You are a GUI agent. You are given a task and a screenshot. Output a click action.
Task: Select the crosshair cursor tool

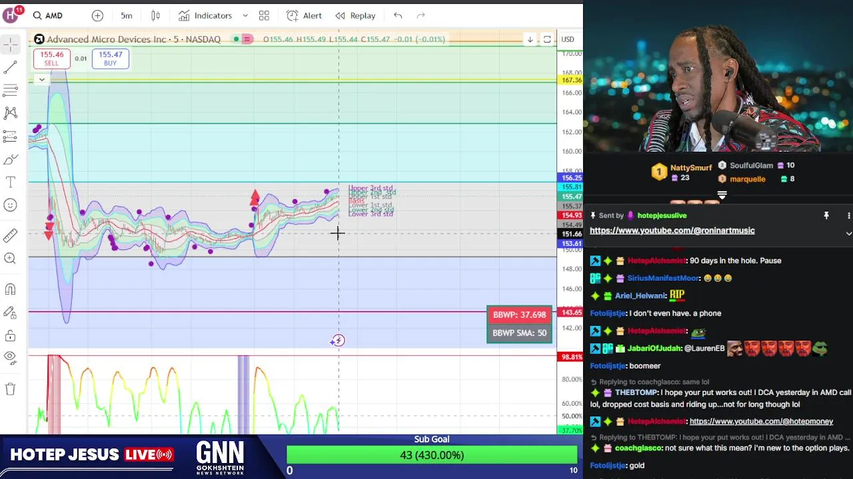(10, 44)
